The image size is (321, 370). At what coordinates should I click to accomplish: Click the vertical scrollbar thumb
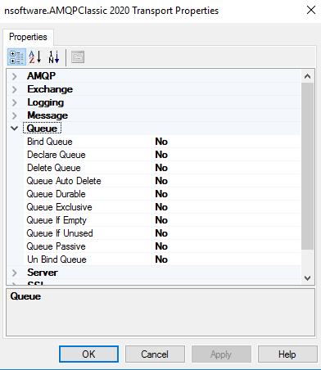(x=307, y=166)
